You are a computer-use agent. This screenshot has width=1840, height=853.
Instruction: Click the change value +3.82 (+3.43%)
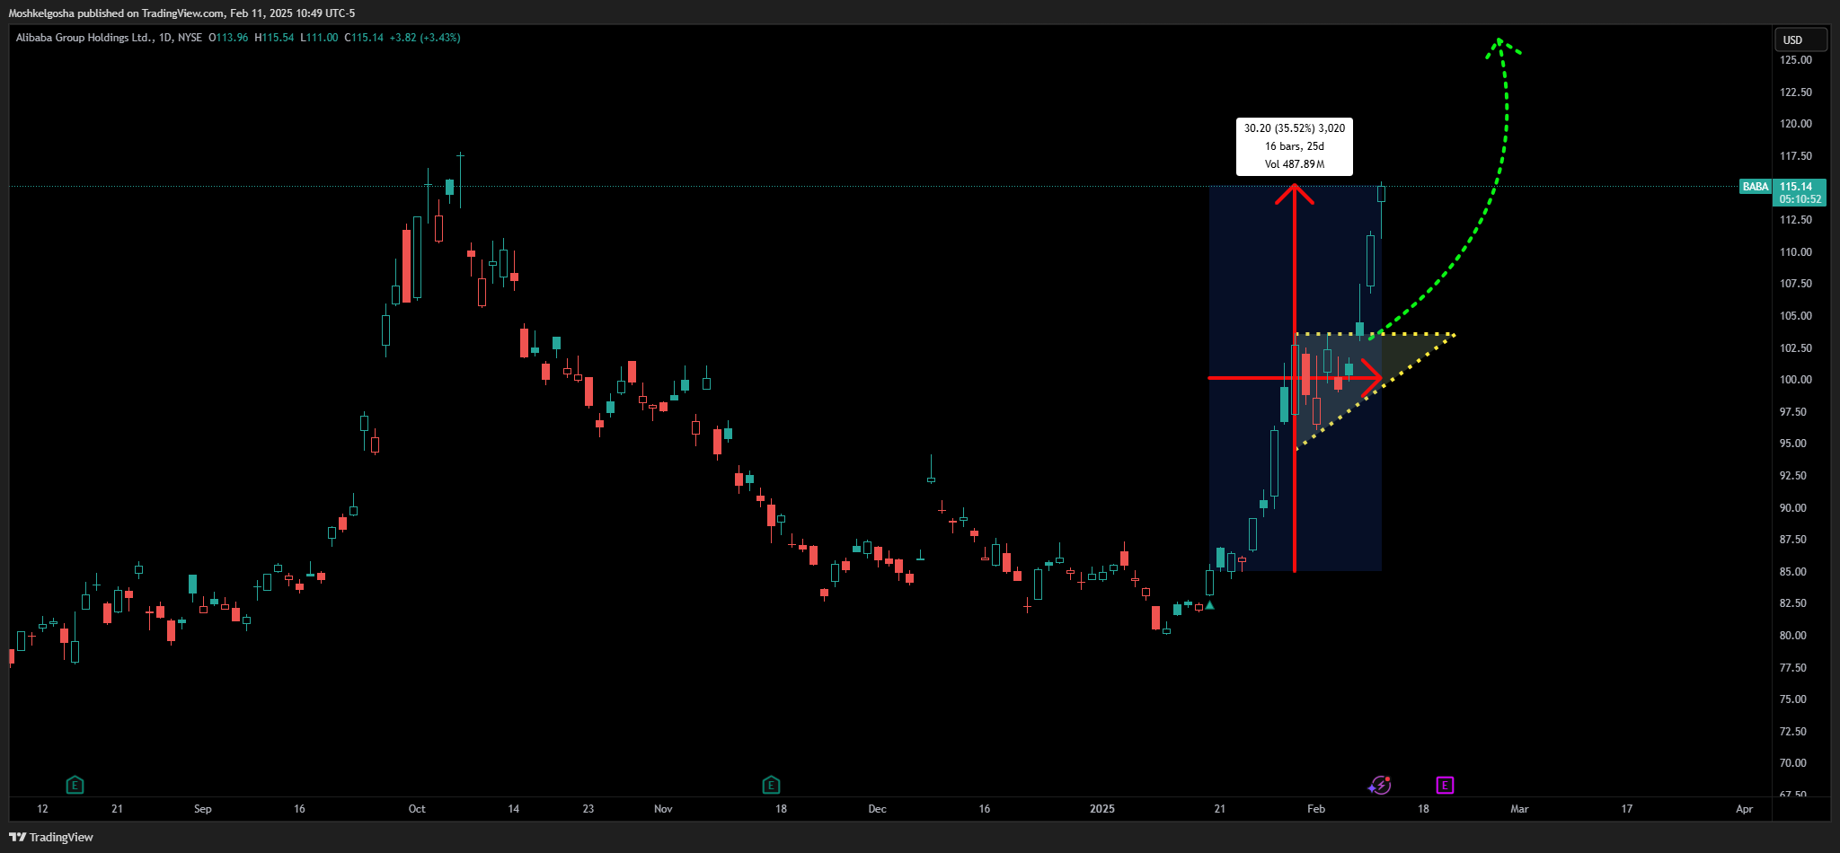(x=425, y=38)
